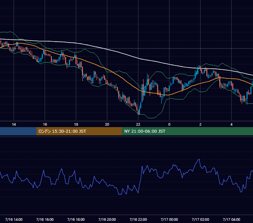The height and width of the screenshot is (223, 253).
Task: Click the oscillator peak near 7/17 02:00
Action: (x=199, y=159)
